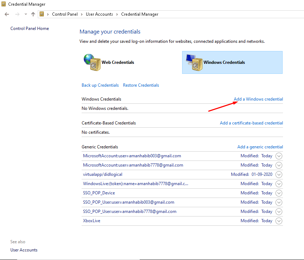Click Add a certificate-based credential link
304x260 pixels.
(251, 123)
